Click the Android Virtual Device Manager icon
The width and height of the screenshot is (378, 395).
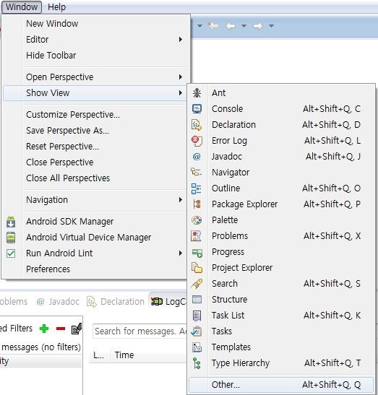[11, 238]
